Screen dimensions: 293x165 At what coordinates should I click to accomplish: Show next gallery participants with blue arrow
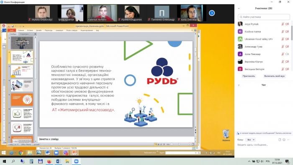coord(212,13)
